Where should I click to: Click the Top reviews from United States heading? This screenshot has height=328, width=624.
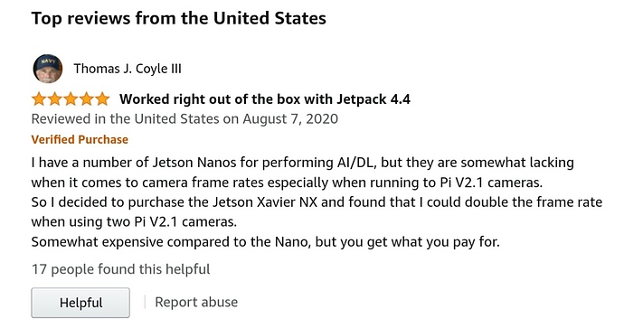point(179,18)
